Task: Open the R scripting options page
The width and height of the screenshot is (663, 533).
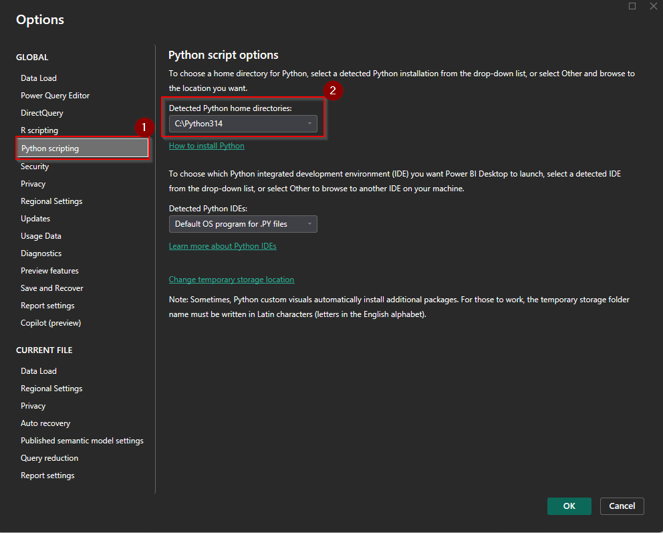Action: (39, 130)
